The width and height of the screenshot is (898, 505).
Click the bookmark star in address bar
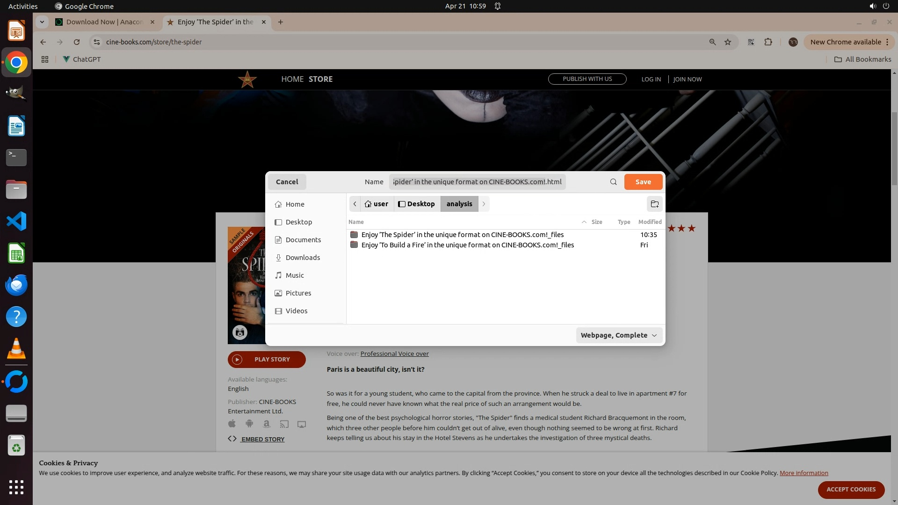click(728, 42)
